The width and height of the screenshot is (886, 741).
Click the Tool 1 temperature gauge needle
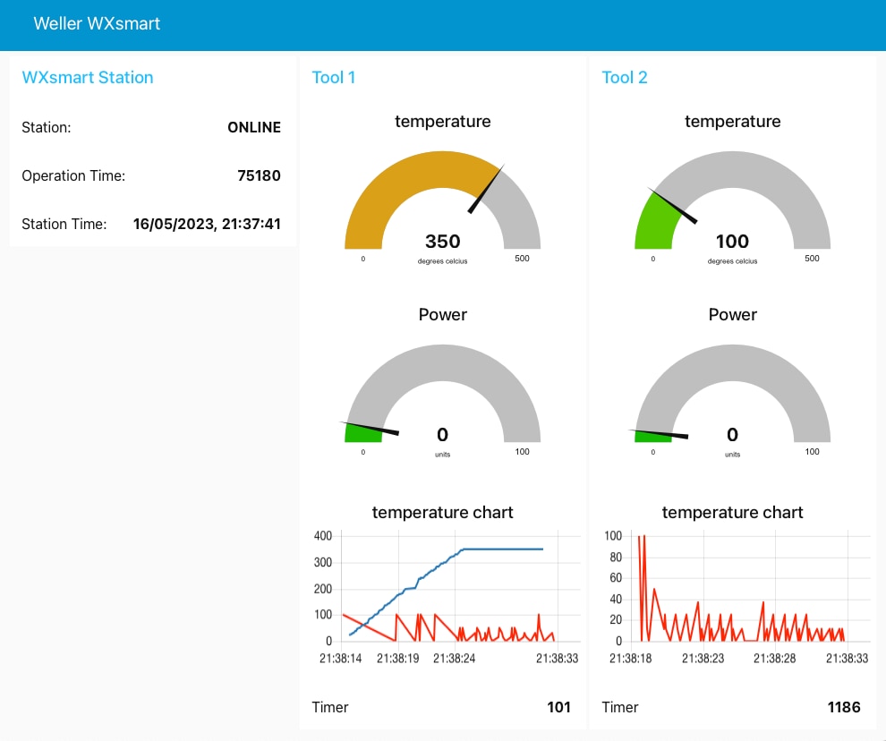[x=486, y=189]
